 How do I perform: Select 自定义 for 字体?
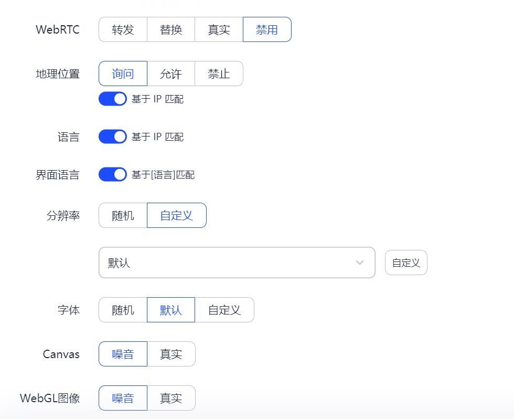point(224,310)
